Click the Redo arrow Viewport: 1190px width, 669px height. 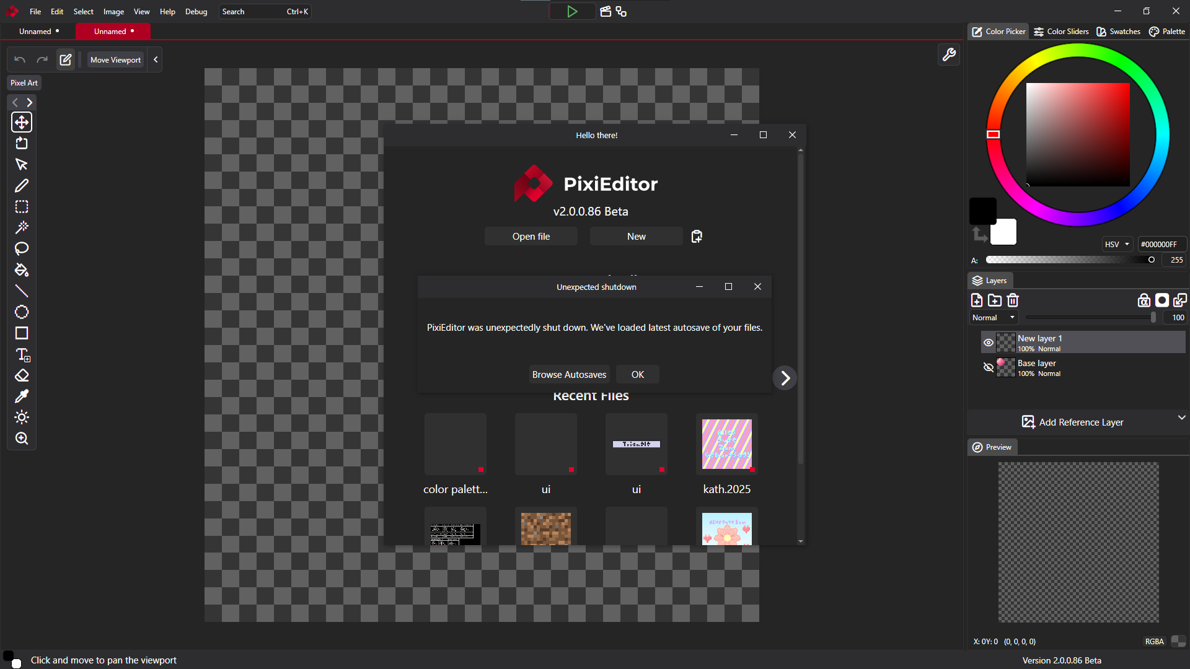[x=42, y=60]
